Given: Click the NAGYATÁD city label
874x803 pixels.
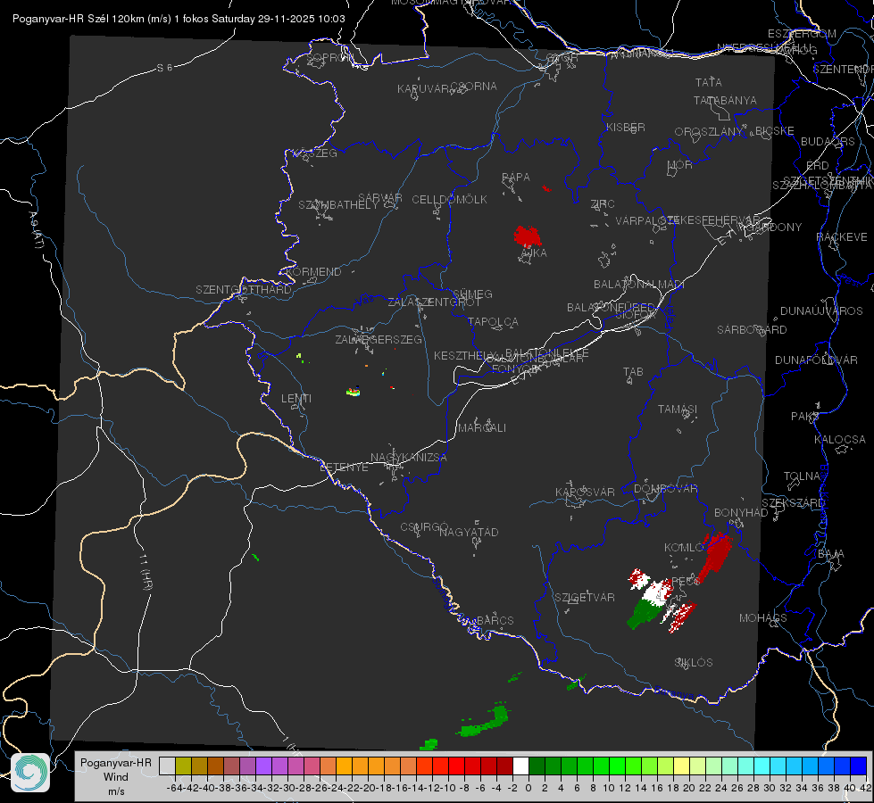Looking at the screenshot, I should coord(469,532).
